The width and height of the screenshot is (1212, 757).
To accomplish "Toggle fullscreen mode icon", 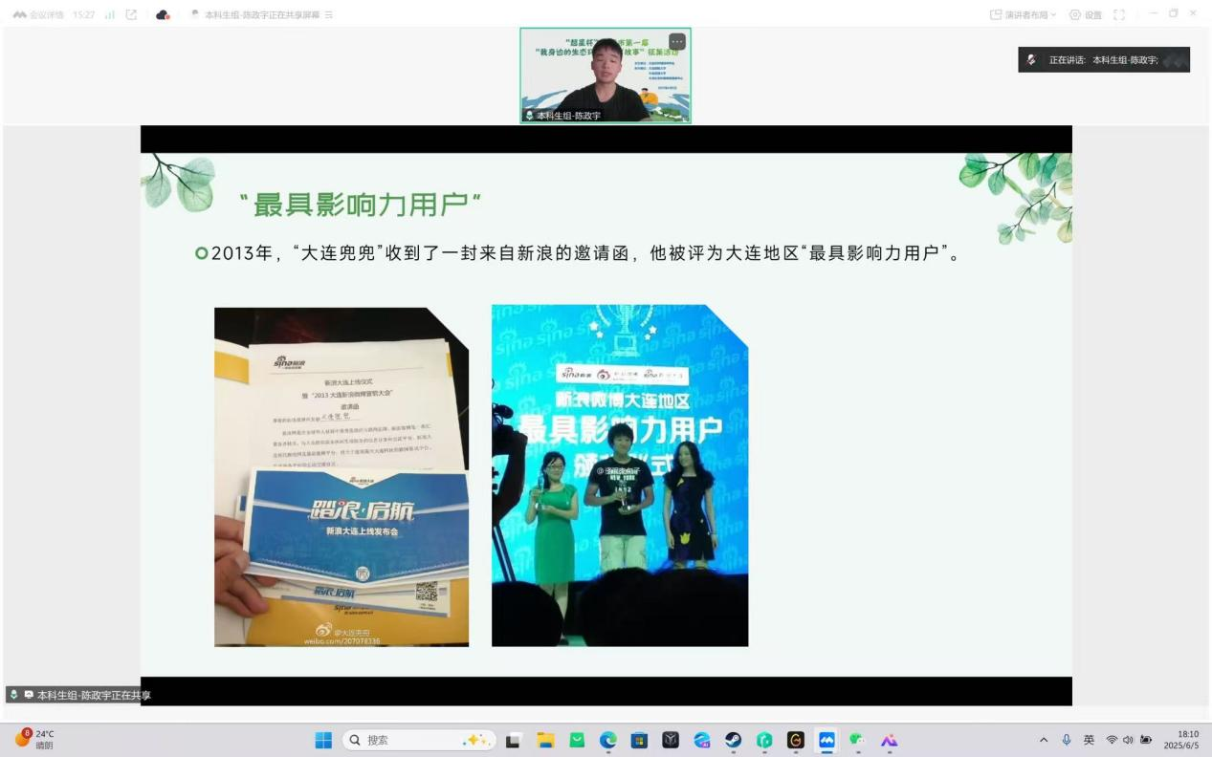I will coord(1119,14).
